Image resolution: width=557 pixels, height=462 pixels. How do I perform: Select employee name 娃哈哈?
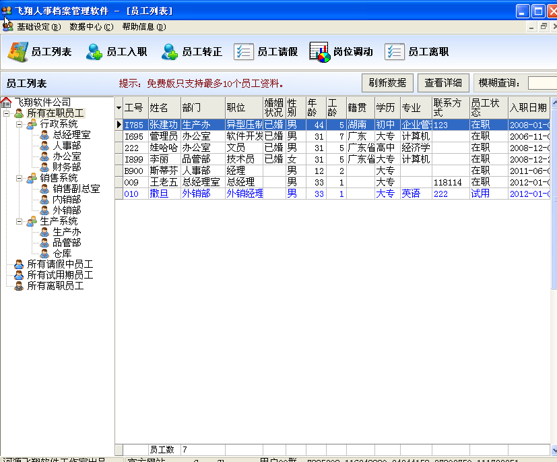(x=164, y=148)
